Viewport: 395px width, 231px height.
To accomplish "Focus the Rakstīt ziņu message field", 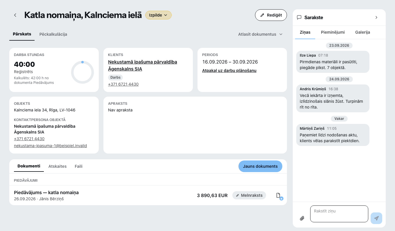I will click(339, 214).
